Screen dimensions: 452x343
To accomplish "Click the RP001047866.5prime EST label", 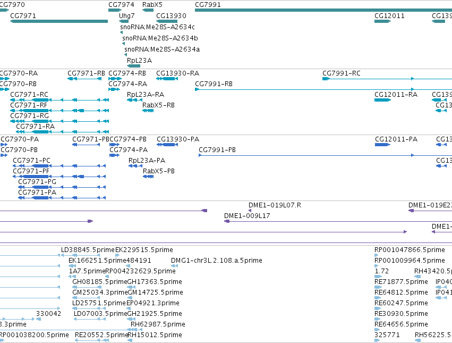I will point(410,250).
